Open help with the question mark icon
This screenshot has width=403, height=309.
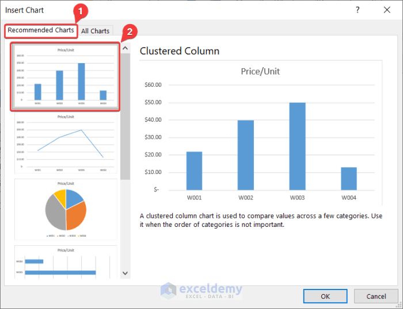click(x=358, y=10)
